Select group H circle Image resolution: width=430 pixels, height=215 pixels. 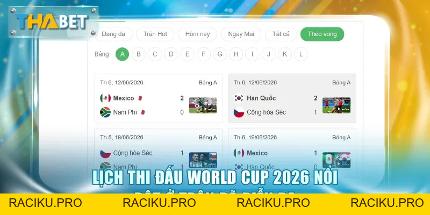(236, 54)
